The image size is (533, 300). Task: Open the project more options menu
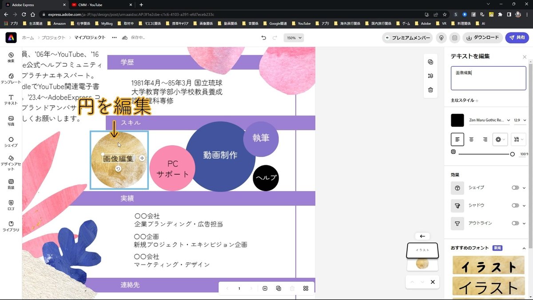click(x=114, y=38)
